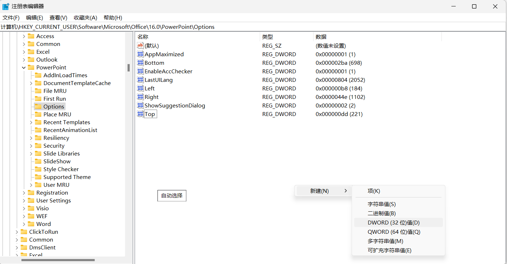Screen dimensions: 507x264
Task: Click the folder icon of SlideShow
Action: coord(38,161)
